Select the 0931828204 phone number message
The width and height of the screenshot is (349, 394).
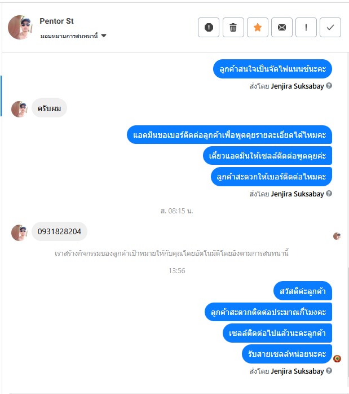point(59,231)
